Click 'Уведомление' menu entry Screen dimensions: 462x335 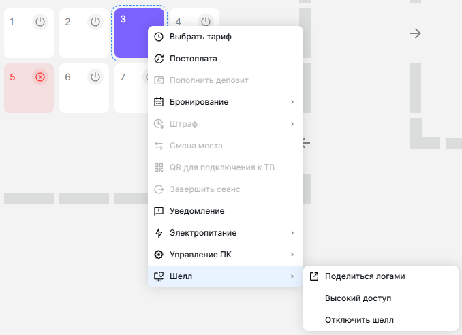pyautogui.click(x=226, y=211)
